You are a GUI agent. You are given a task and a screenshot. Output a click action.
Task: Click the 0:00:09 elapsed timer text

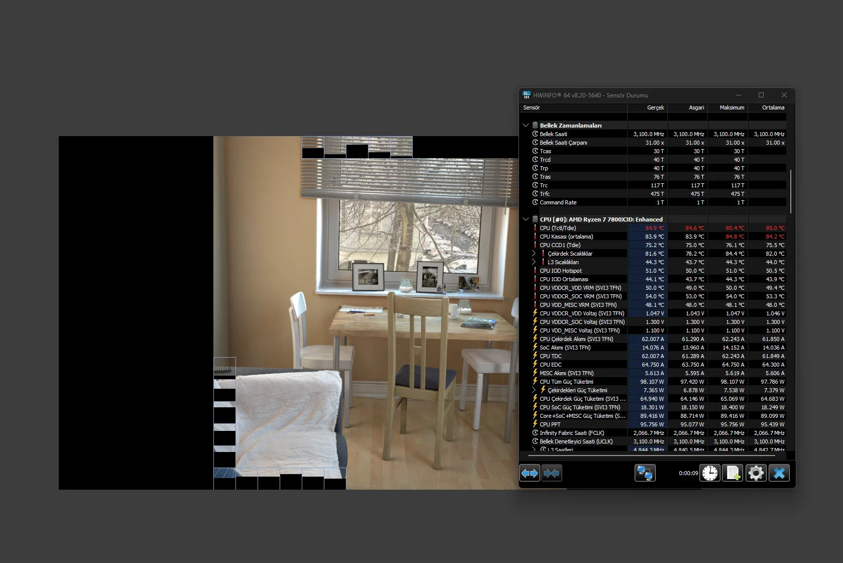[x=688, y=473]
